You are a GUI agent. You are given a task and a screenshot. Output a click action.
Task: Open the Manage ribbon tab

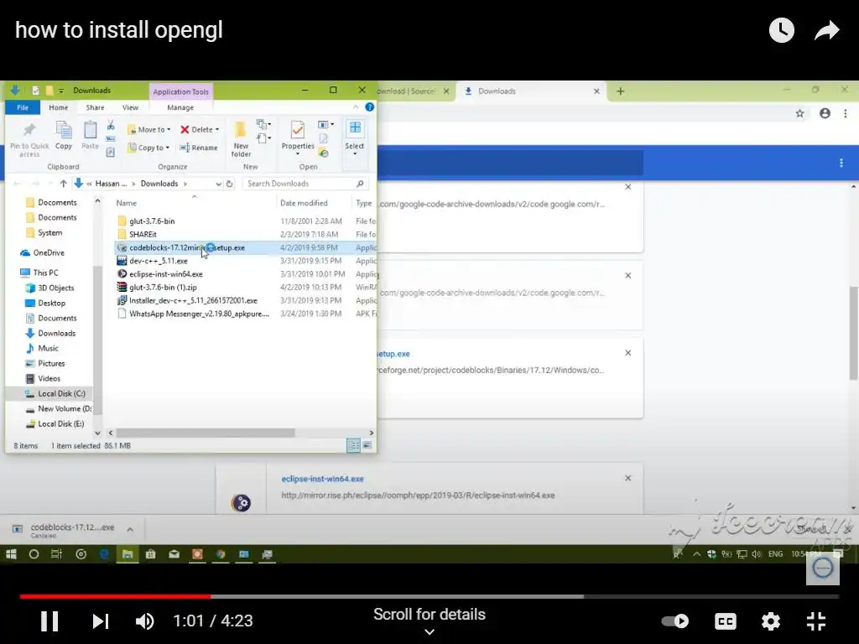180,107
